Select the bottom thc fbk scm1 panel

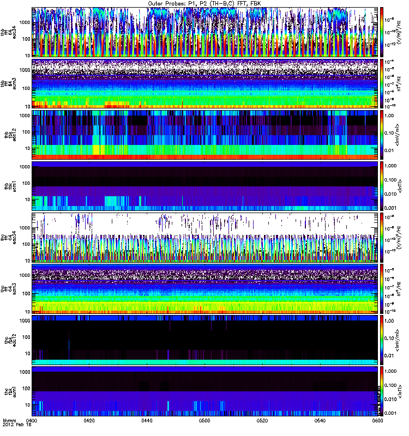point(204,391)
